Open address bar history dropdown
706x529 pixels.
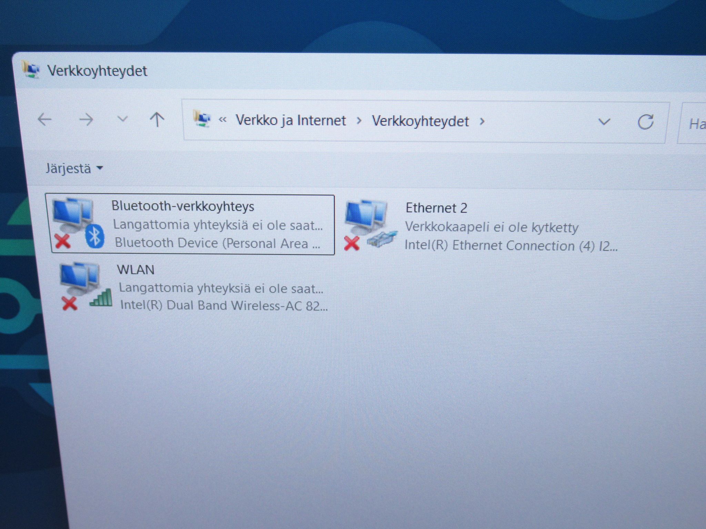[x=604, y=122]
